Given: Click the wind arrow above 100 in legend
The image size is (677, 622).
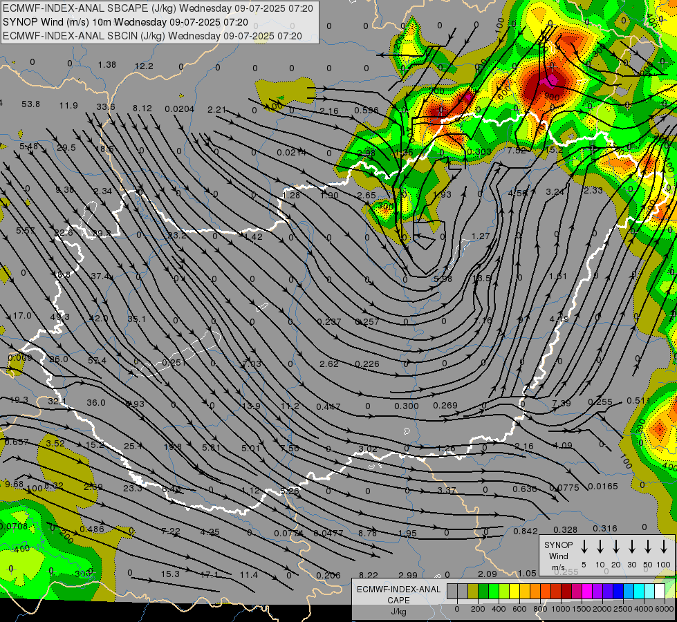Looking at the screenshot, I should [664, 547].
